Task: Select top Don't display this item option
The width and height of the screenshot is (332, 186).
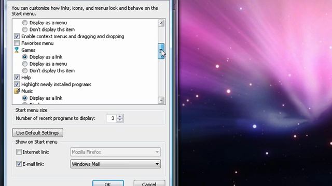Action: pyautogui.click(x=25, y=29)
